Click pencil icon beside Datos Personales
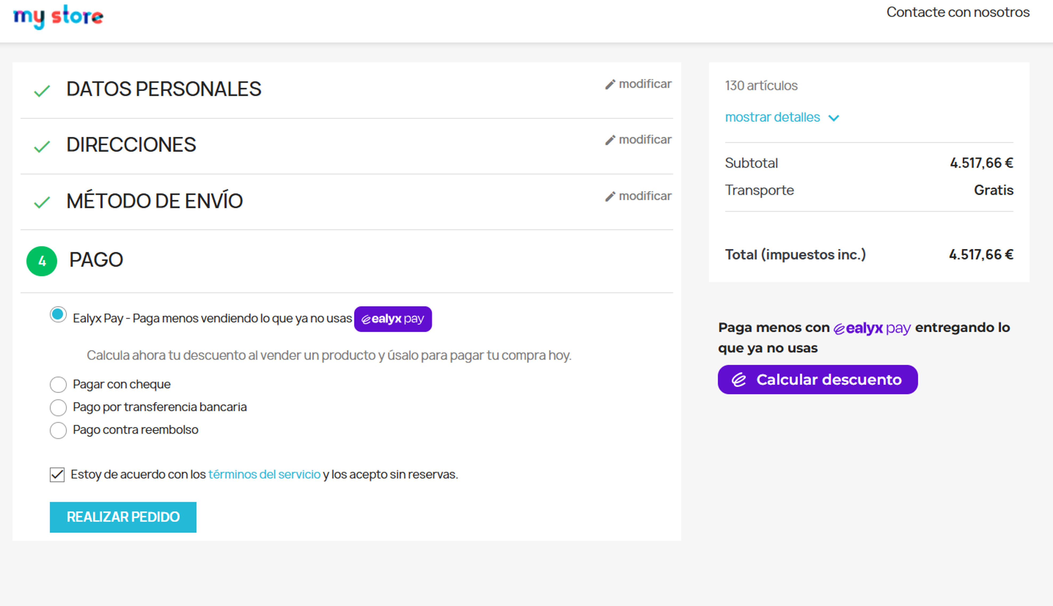 click(x=610, y=84)
